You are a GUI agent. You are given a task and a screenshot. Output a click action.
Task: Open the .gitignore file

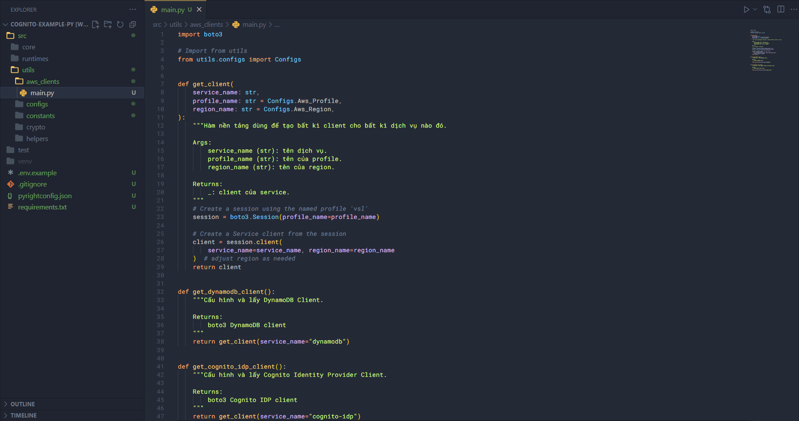coord(32,184)
